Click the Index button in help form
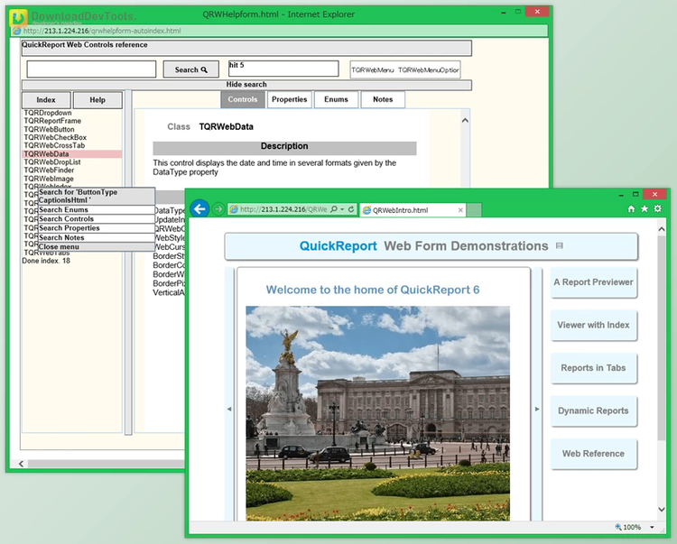 46,100
